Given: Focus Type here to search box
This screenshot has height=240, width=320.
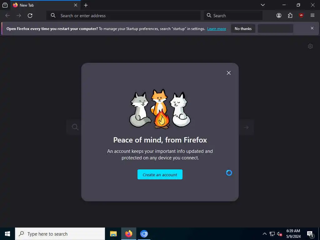Looking at the screenshot, I should tap(60, 234).
